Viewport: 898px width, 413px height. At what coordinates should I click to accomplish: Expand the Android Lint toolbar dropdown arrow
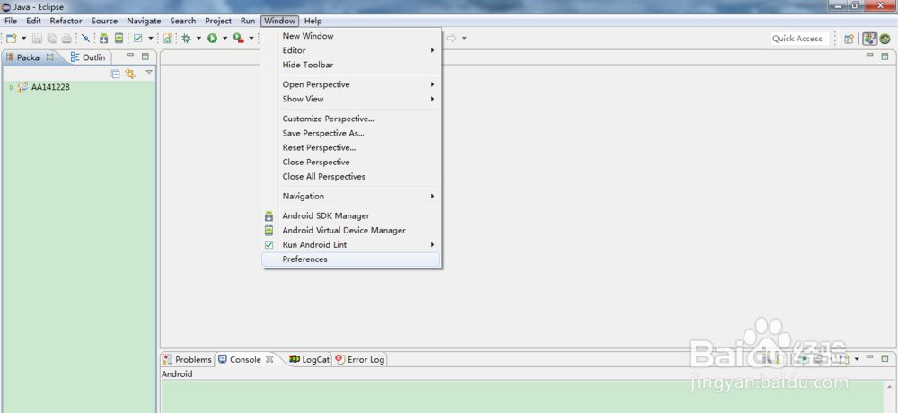(x=151, y=39)
